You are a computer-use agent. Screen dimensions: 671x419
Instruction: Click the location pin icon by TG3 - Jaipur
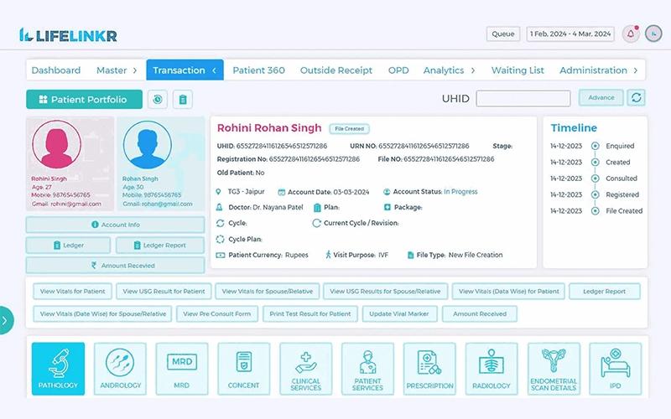219,192
